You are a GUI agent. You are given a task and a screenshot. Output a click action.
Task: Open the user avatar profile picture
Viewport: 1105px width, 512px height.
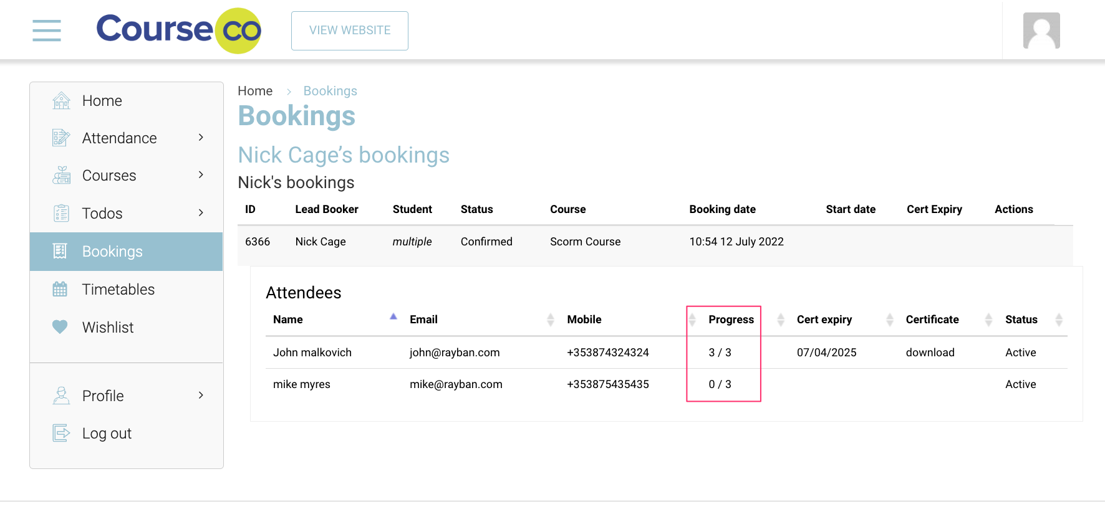click(x=1041, y=31)
